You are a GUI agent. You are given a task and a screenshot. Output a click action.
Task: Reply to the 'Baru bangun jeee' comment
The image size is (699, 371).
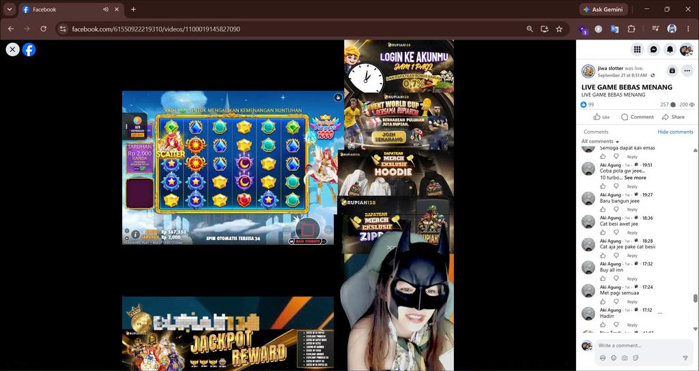click(632, 210)
